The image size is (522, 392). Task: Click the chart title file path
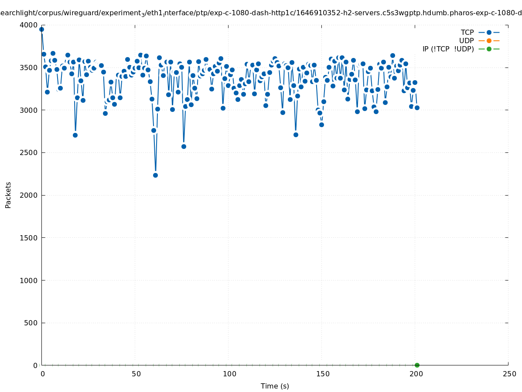pos(261,13)
